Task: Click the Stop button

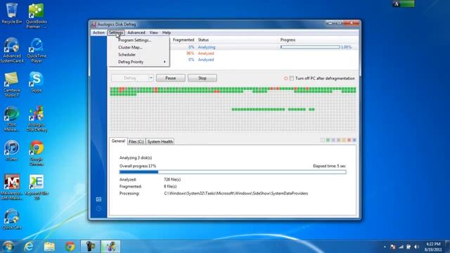Action: tap(202, 78)
